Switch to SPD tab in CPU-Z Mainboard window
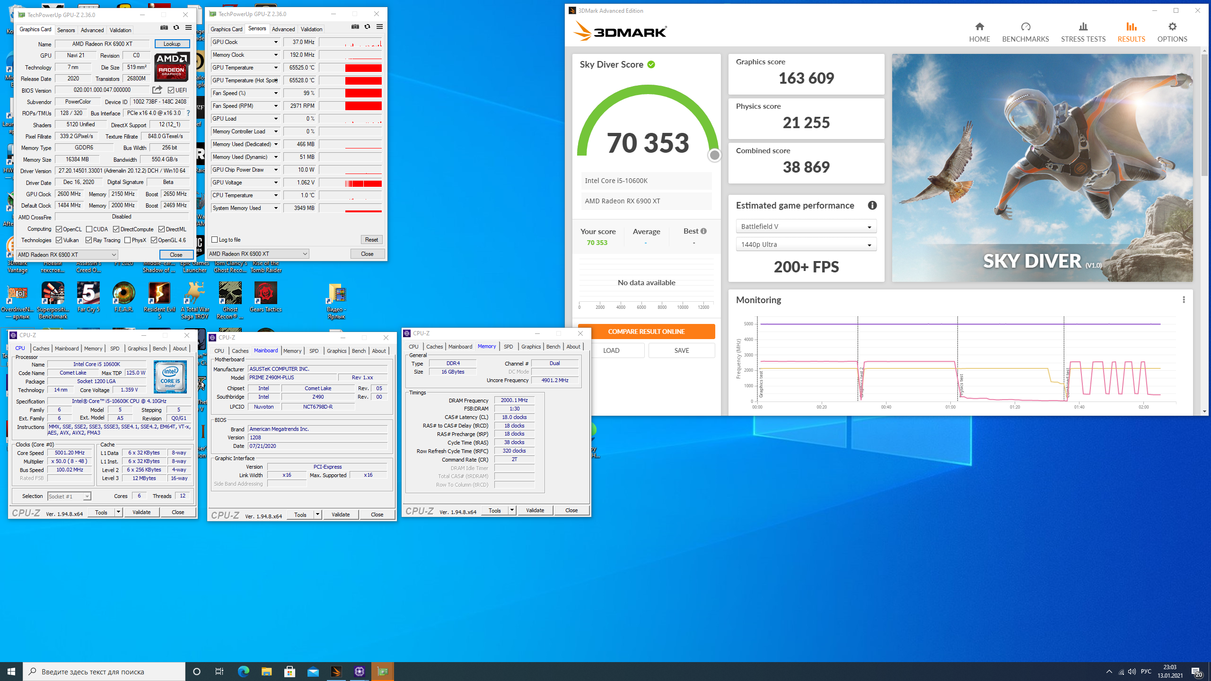This screenshot has width=1211, height=681. [314, 351]
